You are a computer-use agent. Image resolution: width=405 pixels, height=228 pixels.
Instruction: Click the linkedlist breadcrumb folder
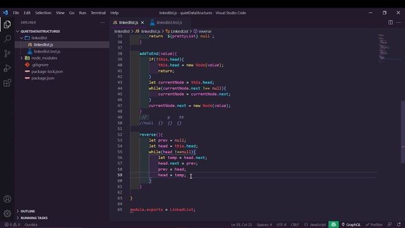coord(122,31)
